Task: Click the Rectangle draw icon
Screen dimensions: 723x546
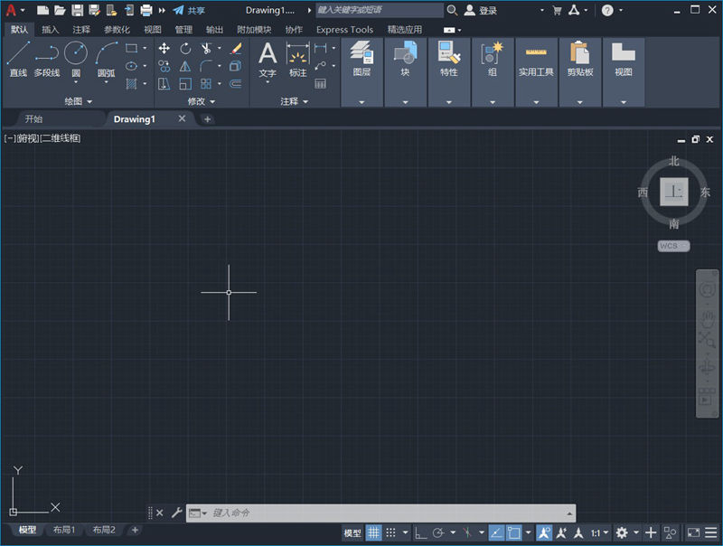Action: click(131, 48)
